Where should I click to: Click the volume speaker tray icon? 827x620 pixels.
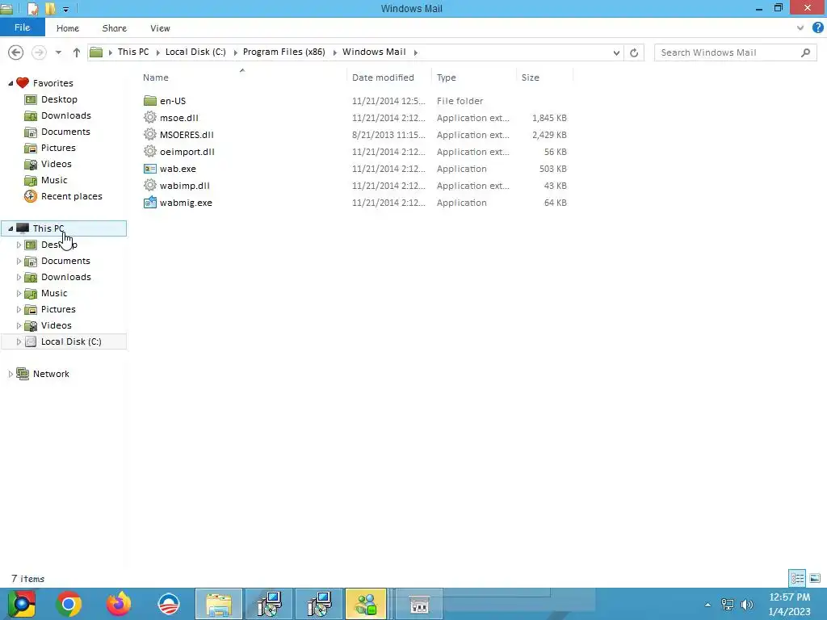[x=746, y=605]
